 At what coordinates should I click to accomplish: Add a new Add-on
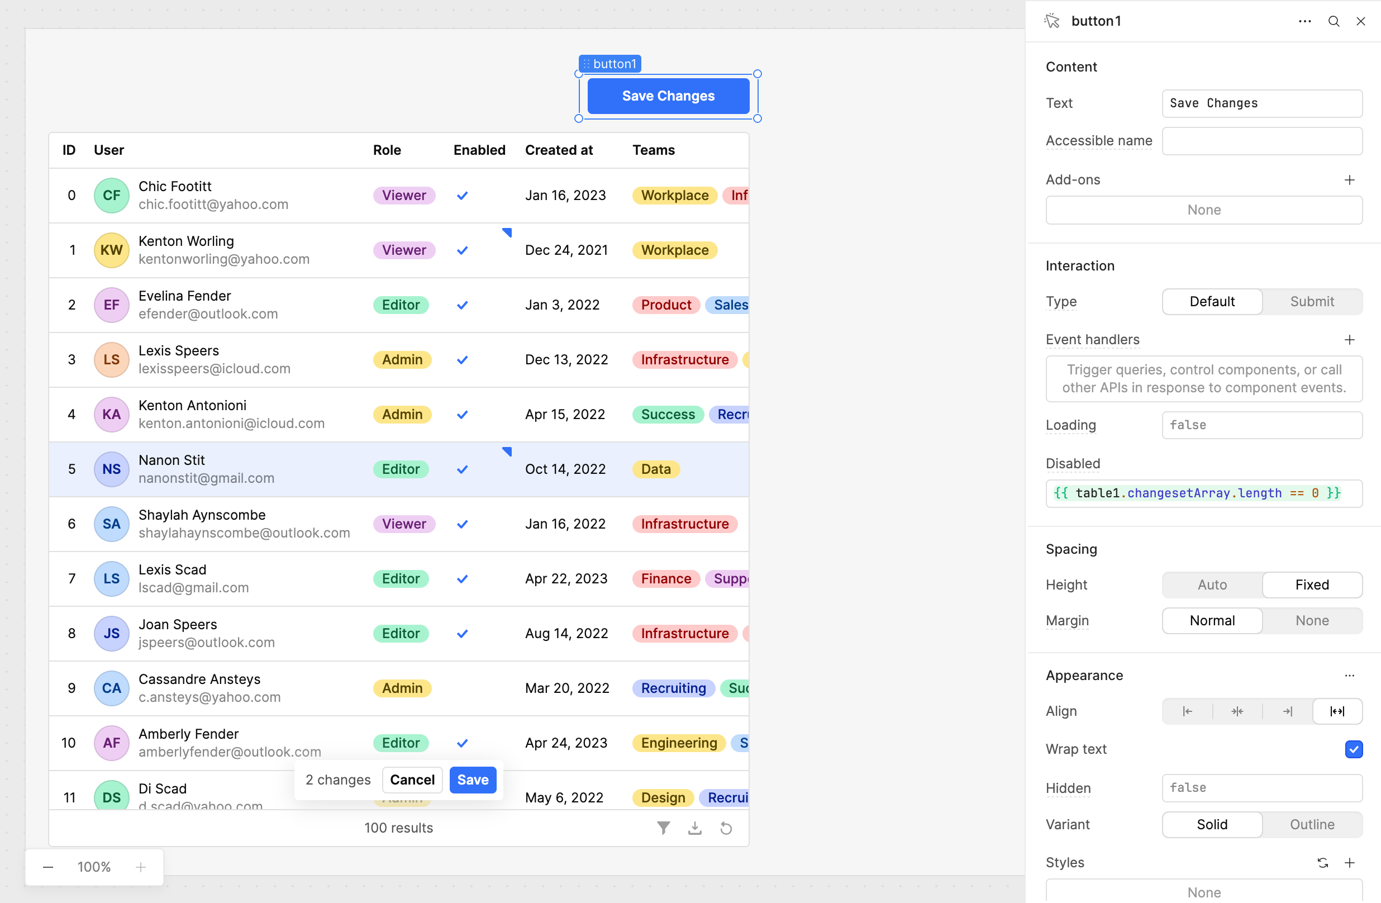(x=1349, y=180)
